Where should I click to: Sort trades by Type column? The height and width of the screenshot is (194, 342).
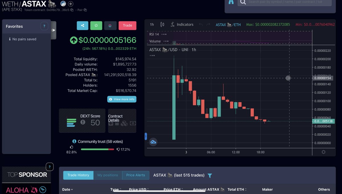[x=116, y=189]
